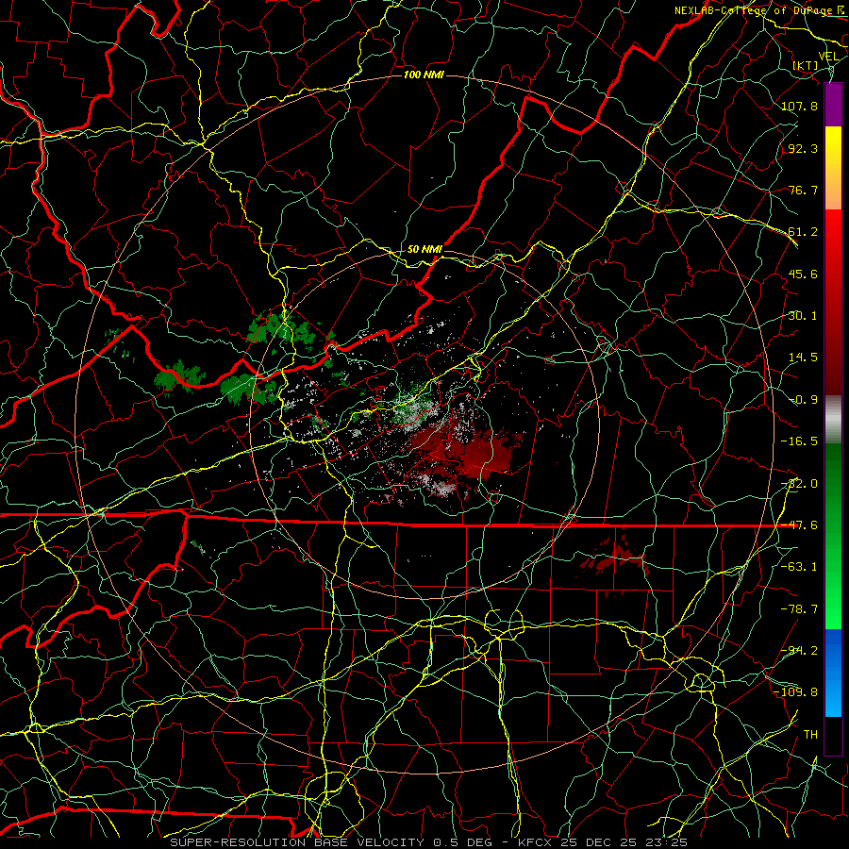Click the -0.9 velocity scale value
Screen dimensions: 849x849
[x=803, y=400]
